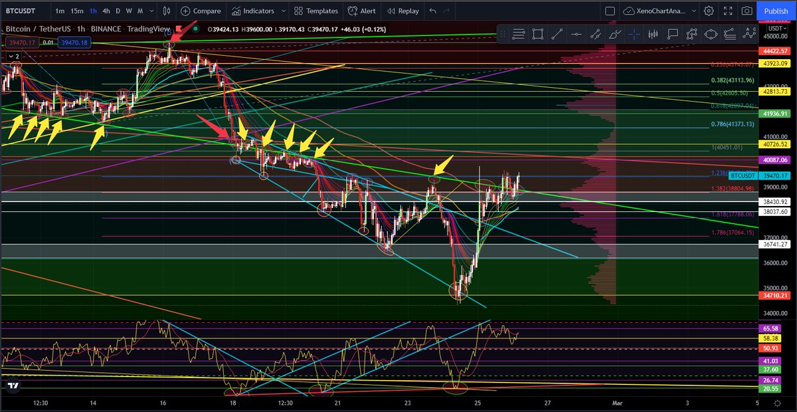Start bar Replay mode
The image size is (797, 412).
pyautogui.click(x=402, y=11)
